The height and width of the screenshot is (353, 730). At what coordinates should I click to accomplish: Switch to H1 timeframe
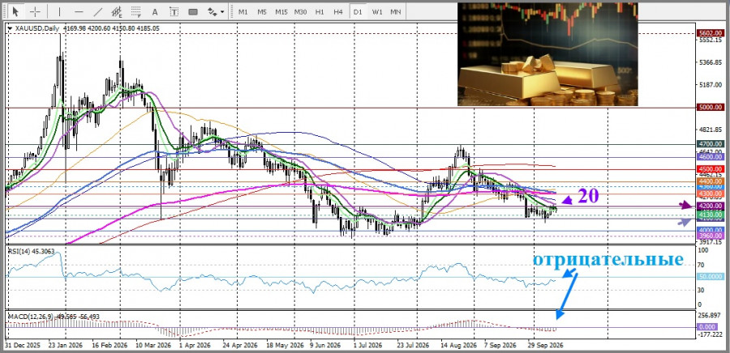point(320,12)
